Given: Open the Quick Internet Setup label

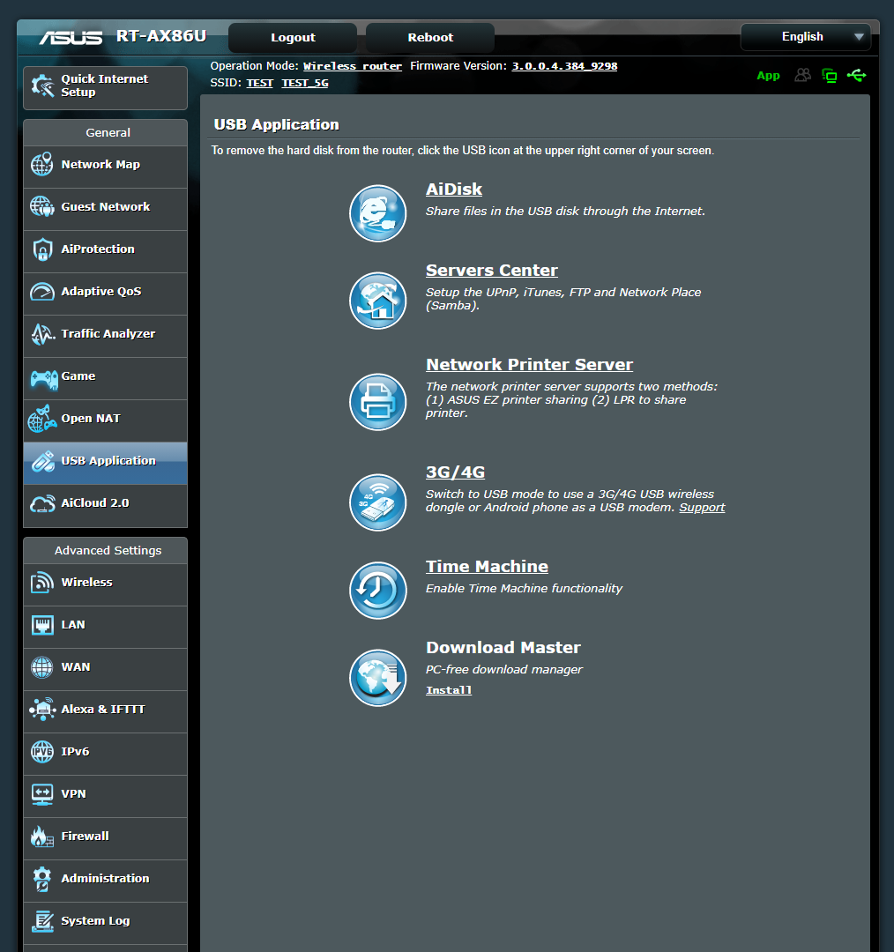Looking at the screenshot, I should [x=104, y=86].
